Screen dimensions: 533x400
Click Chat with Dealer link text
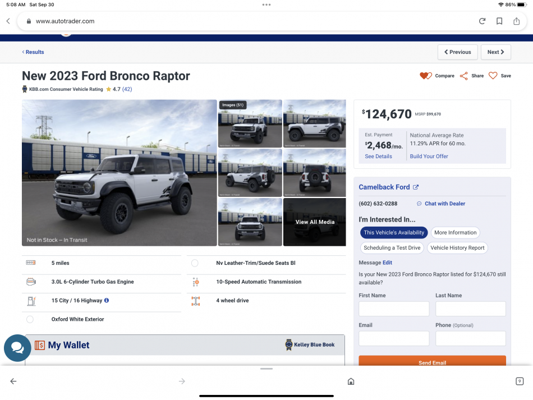[x=445, y=204]
